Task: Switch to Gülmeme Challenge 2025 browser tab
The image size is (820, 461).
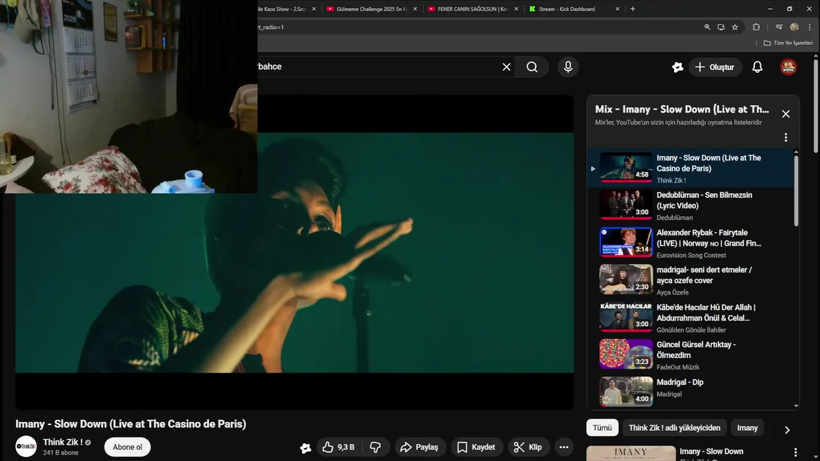Action: [370, 9]
